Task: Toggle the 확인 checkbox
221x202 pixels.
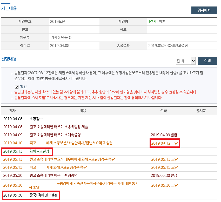Action: pyautogui.click(x=17, y=87)
